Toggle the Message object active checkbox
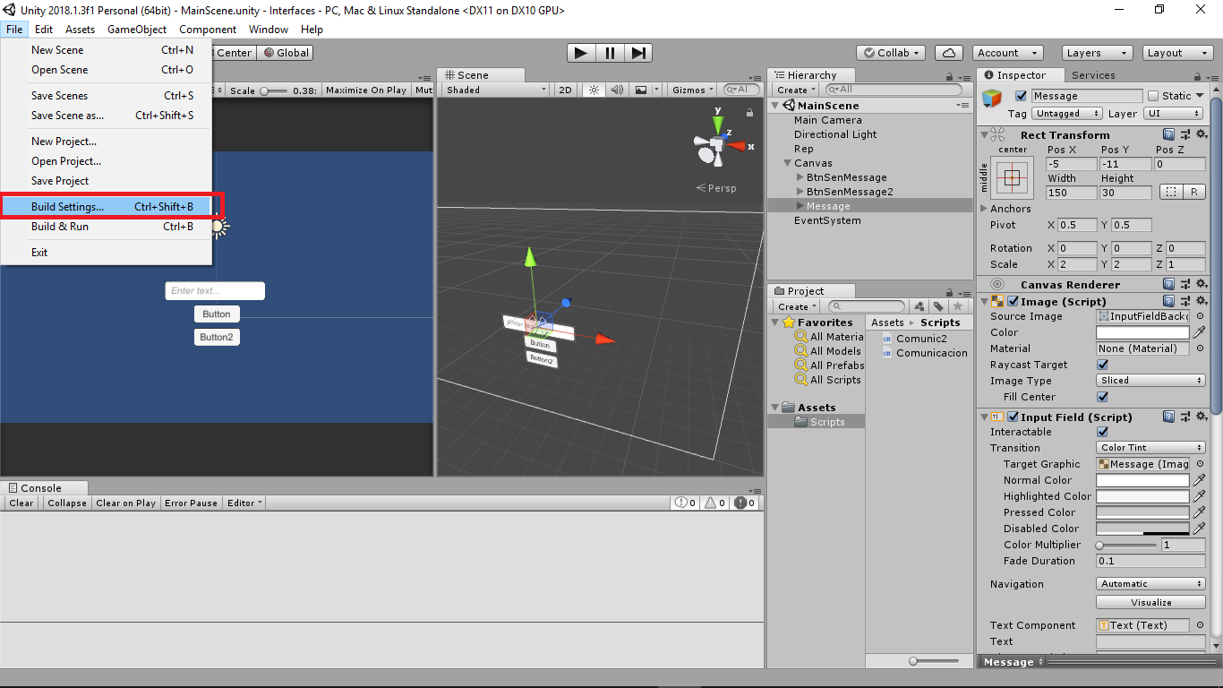Screen dimensions: 1223x688 pyautogui.click(x=1021, y=96)
